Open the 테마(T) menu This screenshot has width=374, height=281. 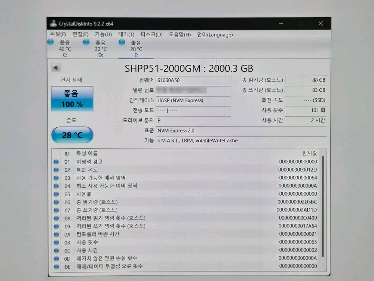coord(126,34)
